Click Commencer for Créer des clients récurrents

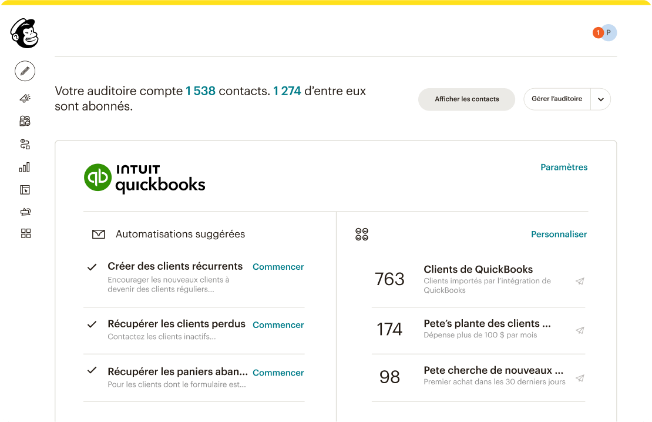click(278, 267)
